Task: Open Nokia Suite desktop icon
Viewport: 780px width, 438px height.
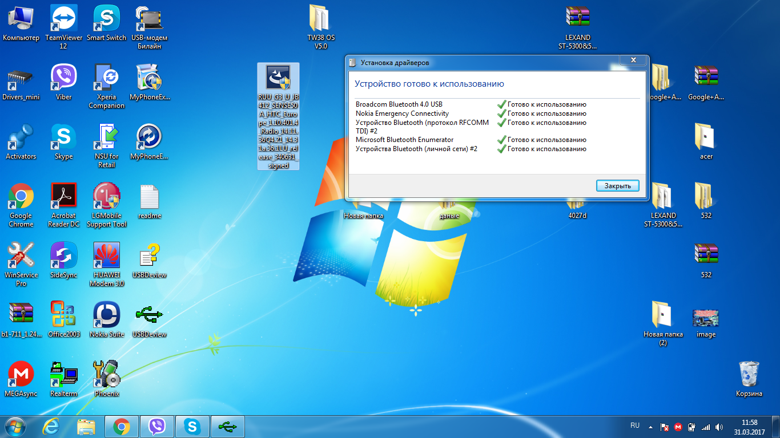Action: (x=106, y=315)
